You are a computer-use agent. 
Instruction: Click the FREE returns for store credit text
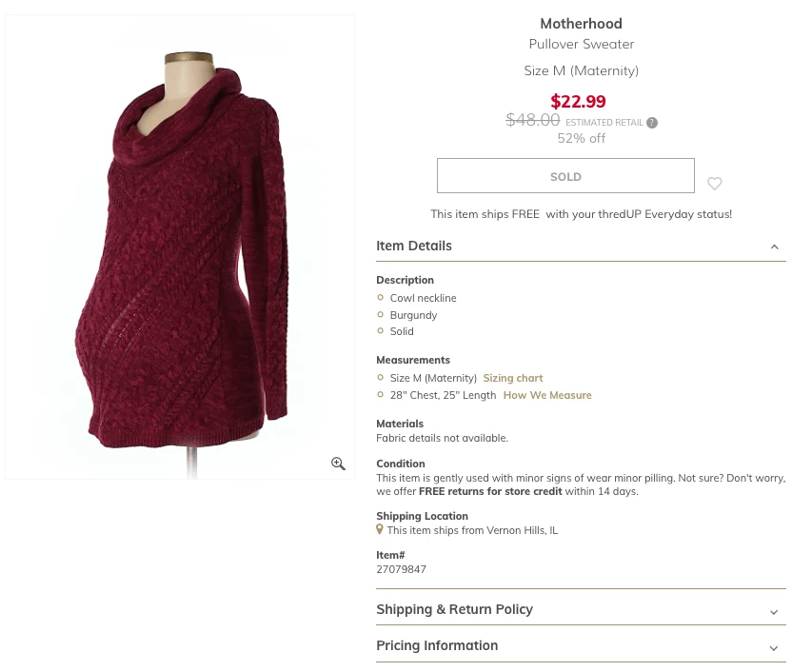(490, 491)
